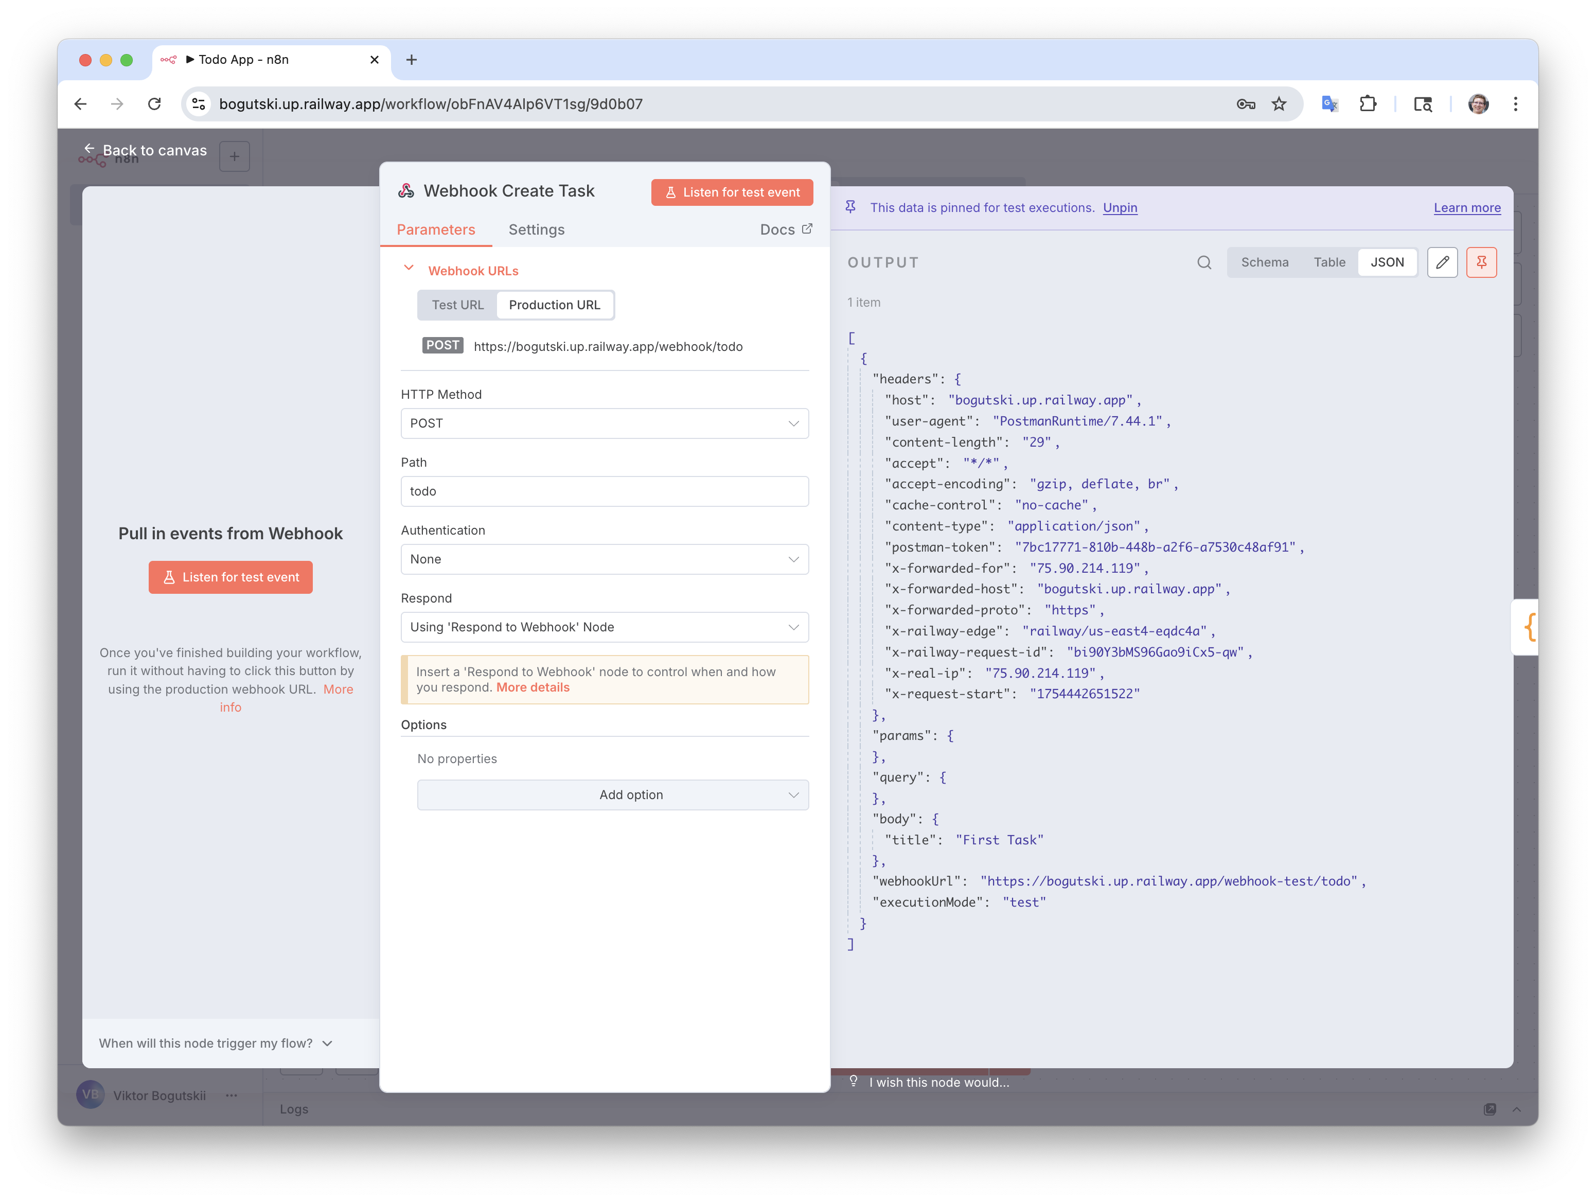Bookmark page with star icon
This screenshot has height=1202, width=1596.
pos(1279,104)
